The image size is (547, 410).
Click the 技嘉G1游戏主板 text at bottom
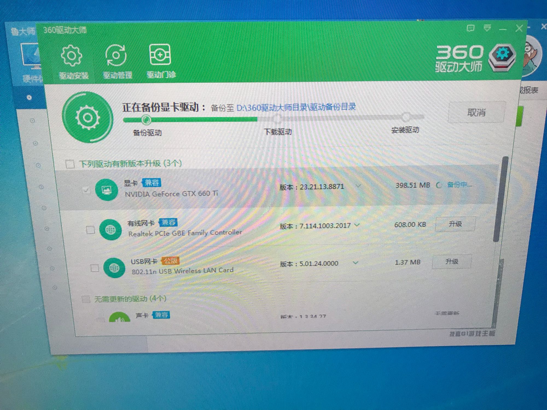(472, 334)
